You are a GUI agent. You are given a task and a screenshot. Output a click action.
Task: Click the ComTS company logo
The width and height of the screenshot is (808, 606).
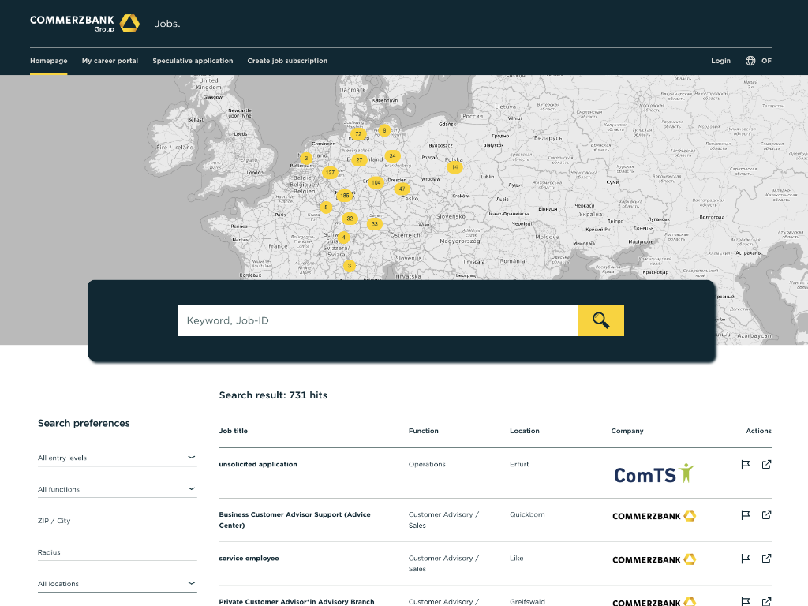click(652, 473)
